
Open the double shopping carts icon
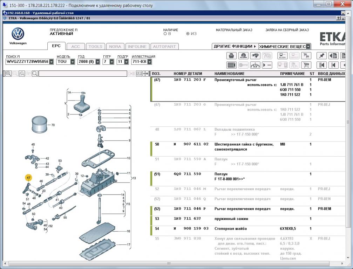tap(306, 56)
